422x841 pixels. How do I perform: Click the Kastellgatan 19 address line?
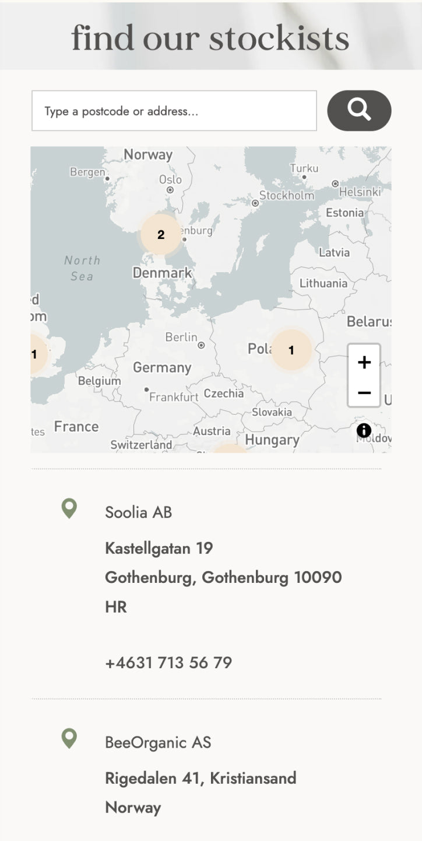[x=159, y=548]
